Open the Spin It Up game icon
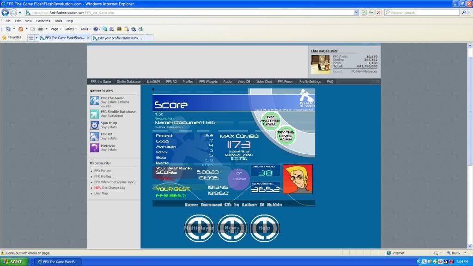This screenshot has height=266, width=473. click(94, 125)
